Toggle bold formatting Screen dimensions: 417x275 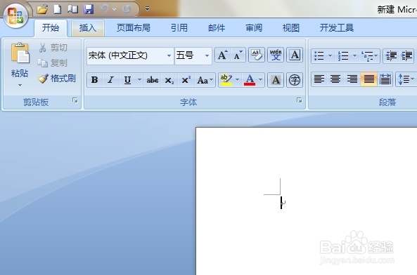[95, 80]
